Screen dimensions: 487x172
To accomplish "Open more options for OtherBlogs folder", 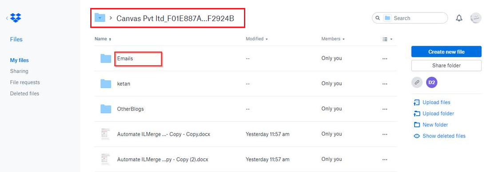I will coord(385,109).
